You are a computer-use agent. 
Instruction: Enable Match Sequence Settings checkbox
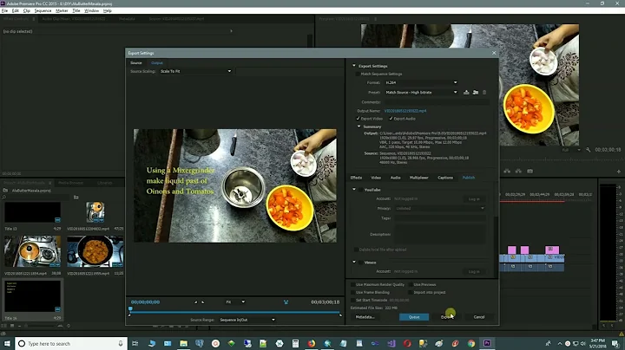pos(357,74)
